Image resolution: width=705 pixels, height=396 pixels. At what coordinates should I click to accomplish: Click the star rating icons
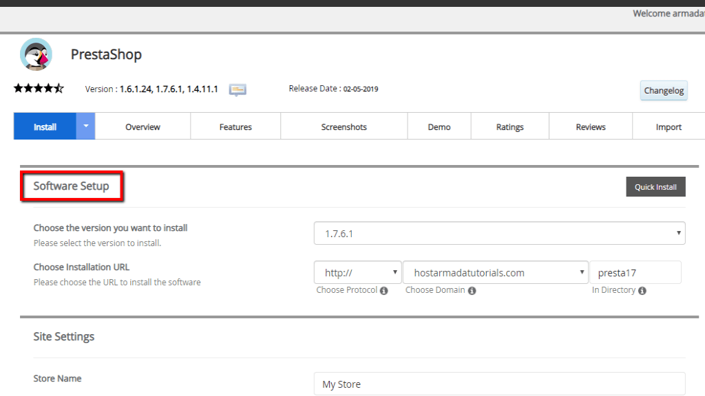pos(39,88)
